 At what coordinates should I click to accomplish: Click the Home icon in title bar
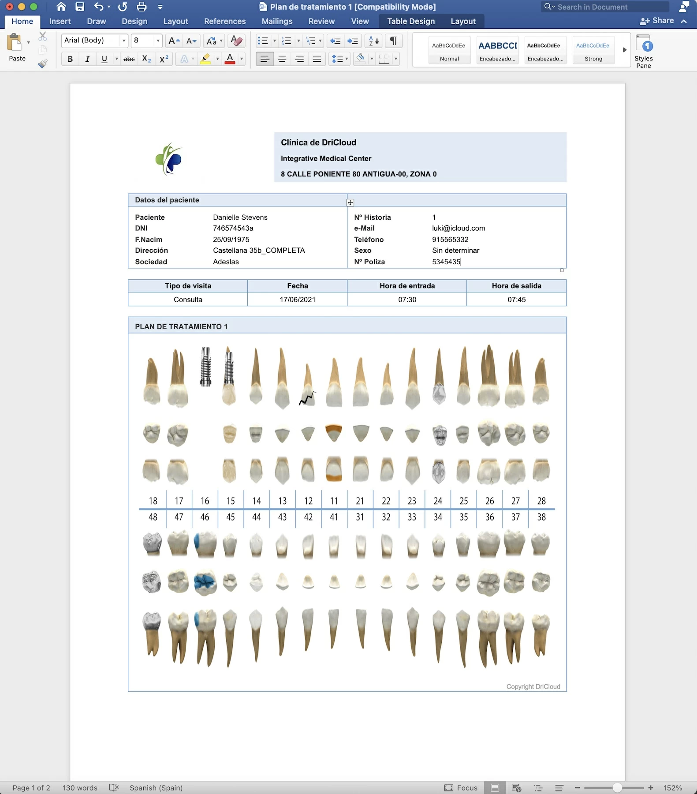(x=61, y=7)
